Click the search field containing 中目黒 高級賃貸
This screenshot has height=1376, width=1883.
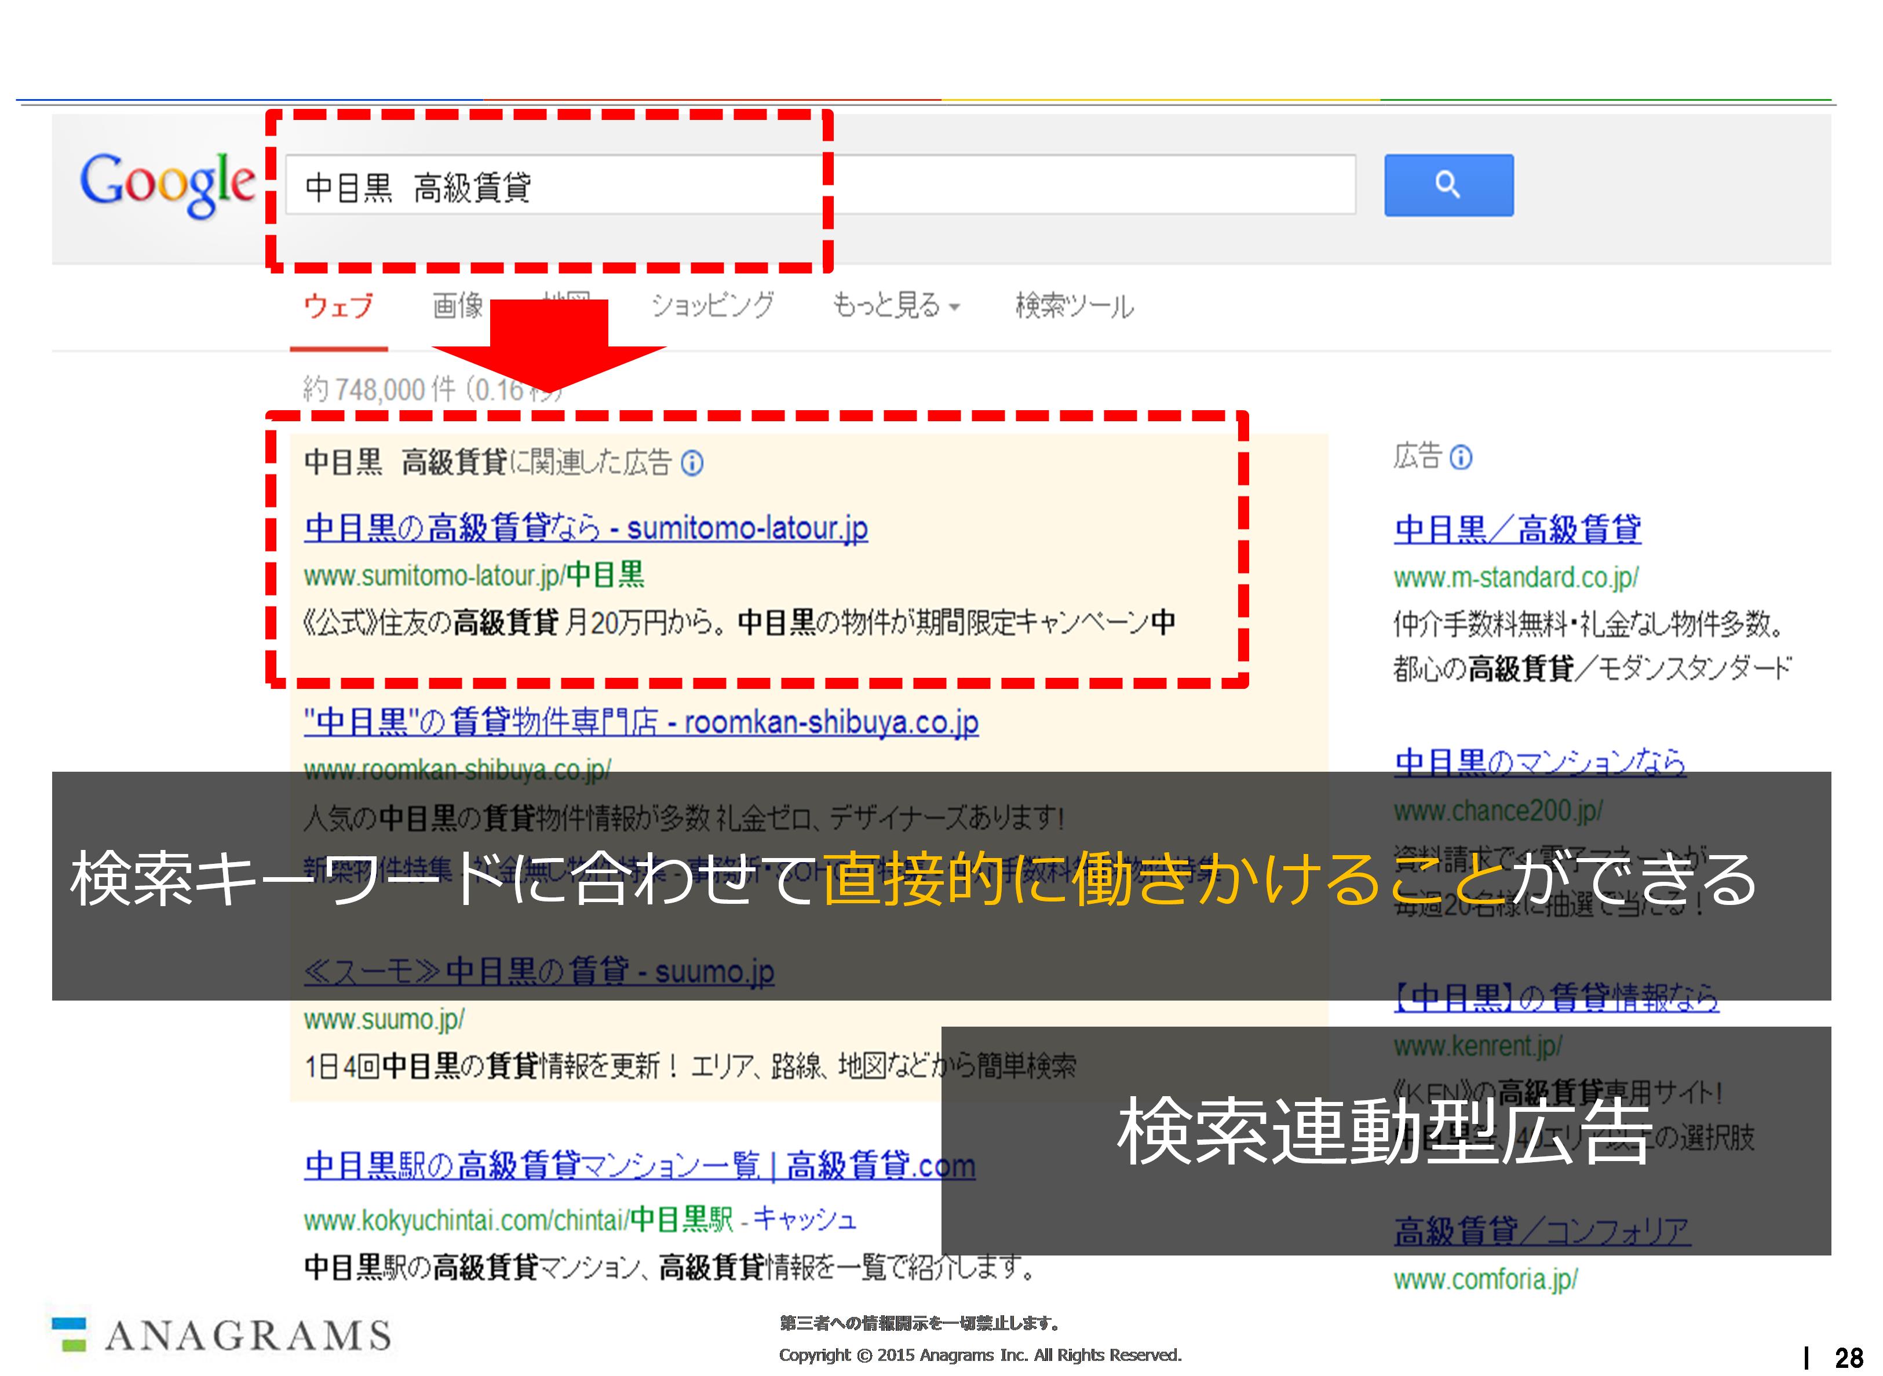click(820, 185)
